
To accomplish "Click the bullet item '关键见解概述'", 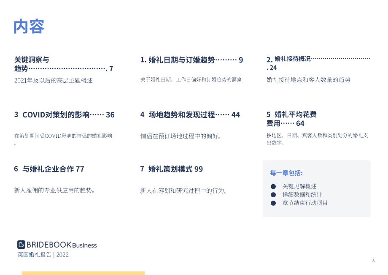I will (299, 186).
